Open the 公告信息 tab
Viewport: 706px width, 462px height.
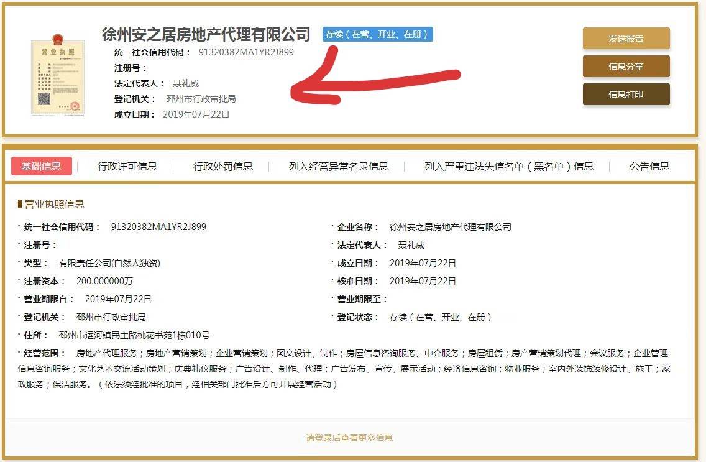click(649, 166)
